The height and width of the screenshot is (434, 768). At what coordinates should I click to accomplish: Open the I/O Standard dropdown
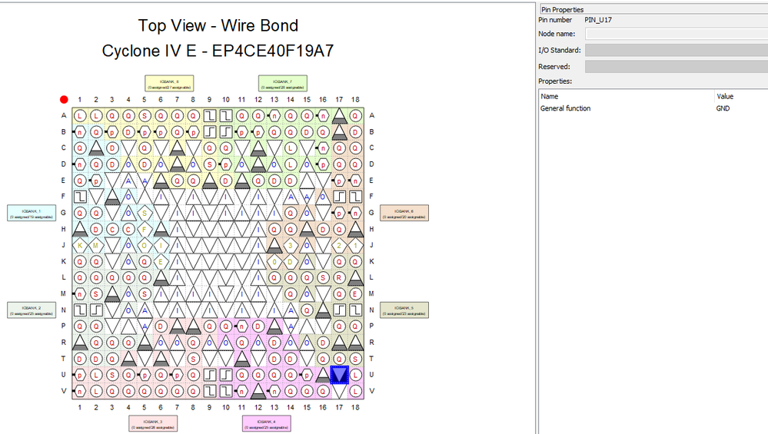(677, 51)
